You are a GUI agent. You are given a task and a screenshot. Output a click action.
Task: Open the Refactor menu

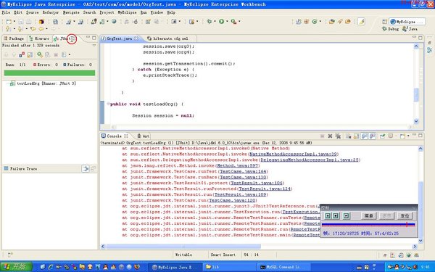tap(51, 12)
